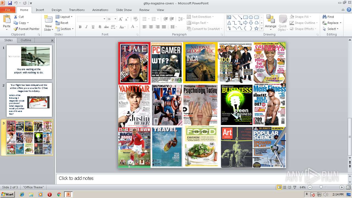Switch to Reading View in status bar
Viewport: 352px width, 198px height.
pos(290,187)
